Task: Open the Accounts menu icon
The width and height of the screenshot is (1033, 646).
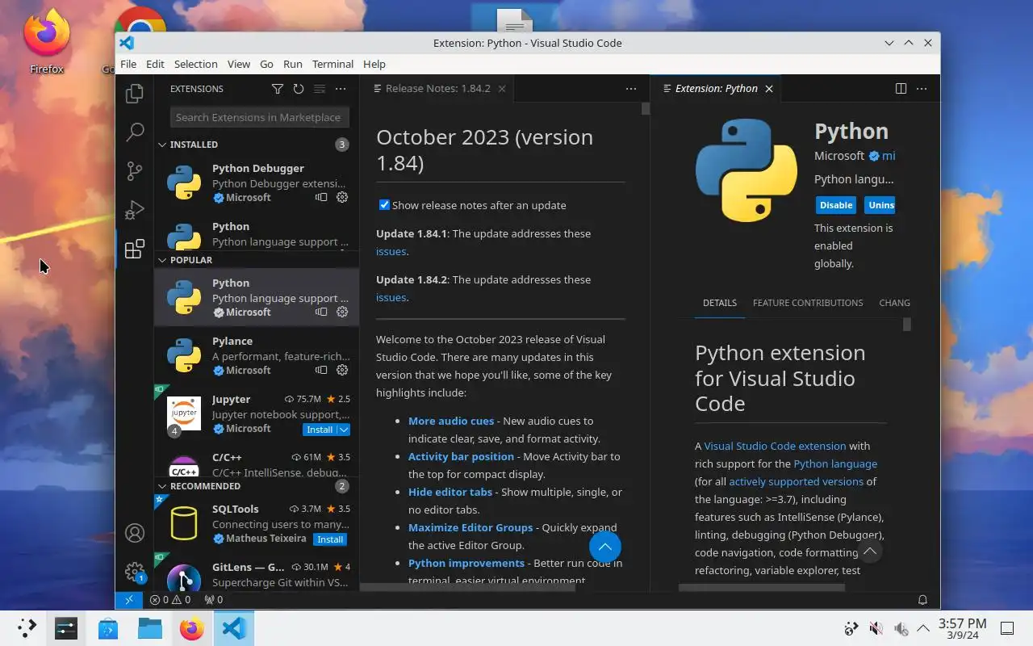Action: (135, 533)
